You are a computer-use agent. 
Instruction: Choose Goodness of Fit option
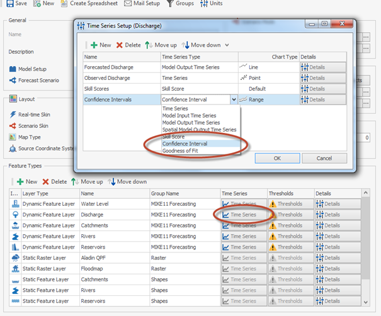point(201,150)
